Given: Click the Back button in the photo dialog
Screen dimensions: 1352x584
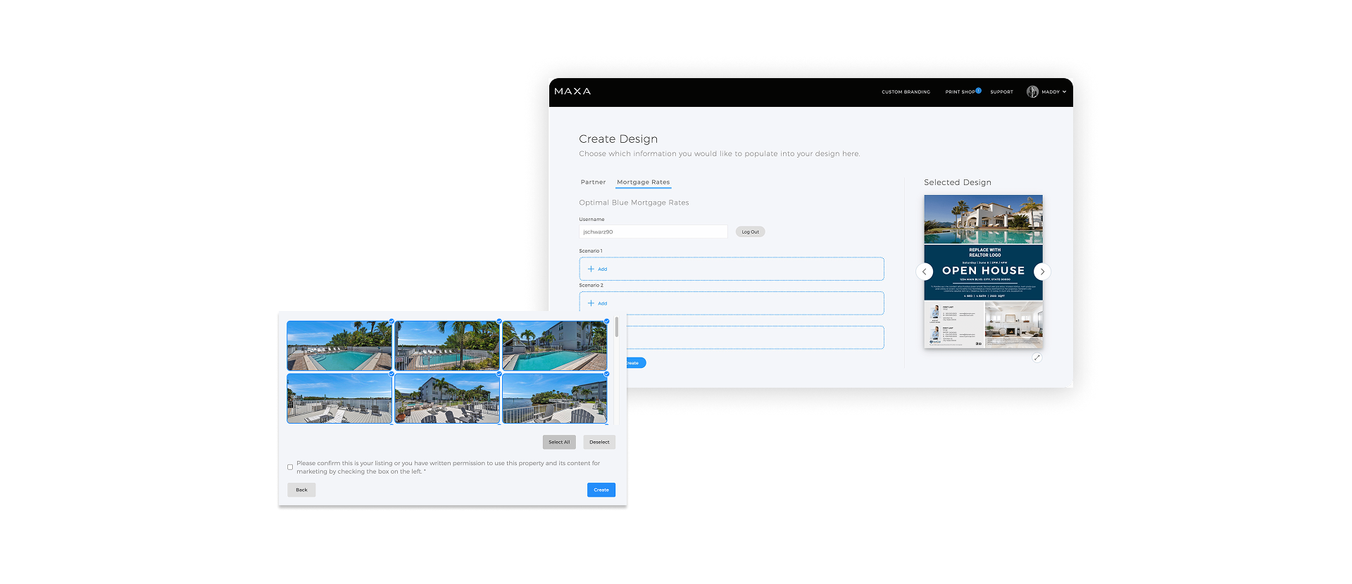Looking at the screenshot, I should (x=301, y=490).
